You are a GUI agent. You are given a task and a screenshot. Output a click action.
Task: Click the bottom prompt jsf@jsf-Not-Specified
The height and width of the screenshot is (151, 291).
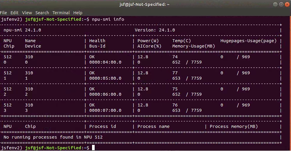[53, 148]
